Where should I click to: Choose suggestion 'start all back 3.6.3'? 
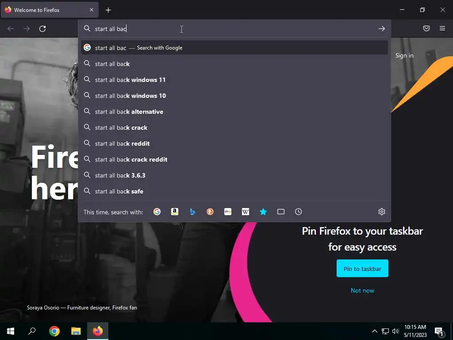pos(234,175)
